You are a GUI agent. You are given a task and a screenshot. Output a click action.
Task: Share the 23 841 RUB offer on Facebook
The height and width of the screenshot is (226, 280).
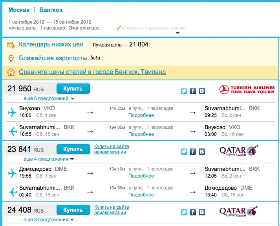click(193, 152)
